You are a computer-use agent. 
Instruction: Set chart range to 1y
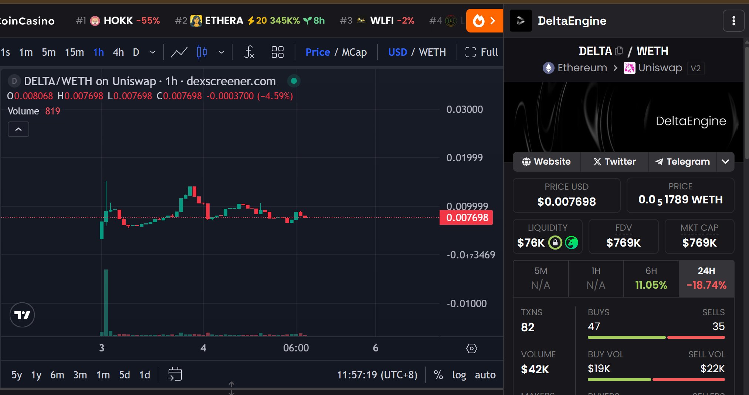tap(36, 375)
